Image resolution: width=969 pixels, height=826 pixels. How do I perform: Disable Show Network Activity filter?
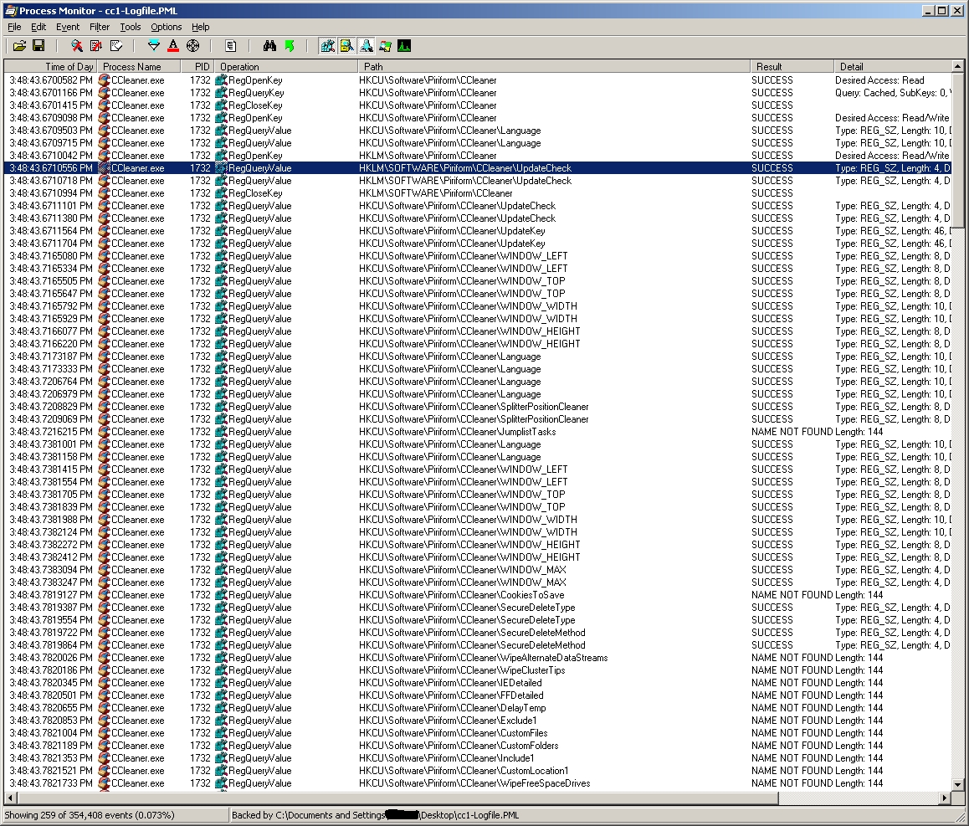[367, 45]
